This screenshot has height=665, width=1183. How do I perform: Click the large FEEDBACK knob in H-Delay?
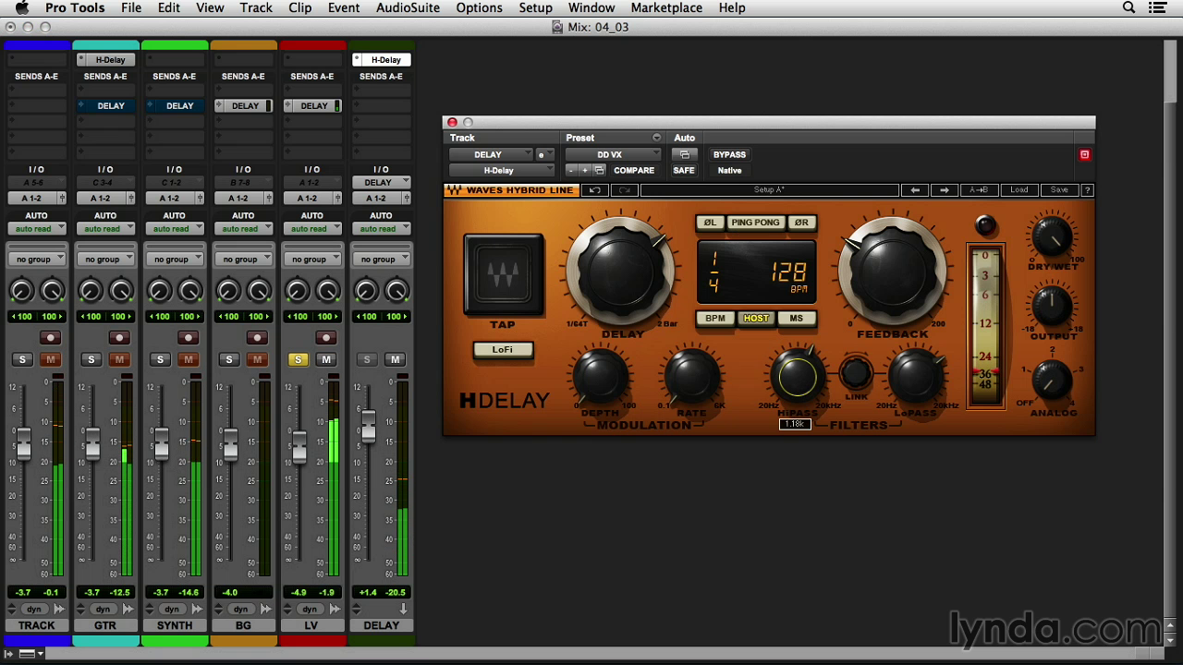point(893,271)
